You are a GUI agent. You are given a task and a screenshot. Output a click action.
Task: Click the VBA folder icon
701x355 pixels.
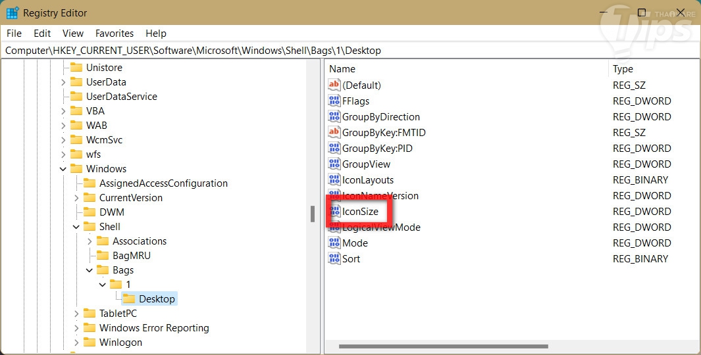tap(76, 110)
